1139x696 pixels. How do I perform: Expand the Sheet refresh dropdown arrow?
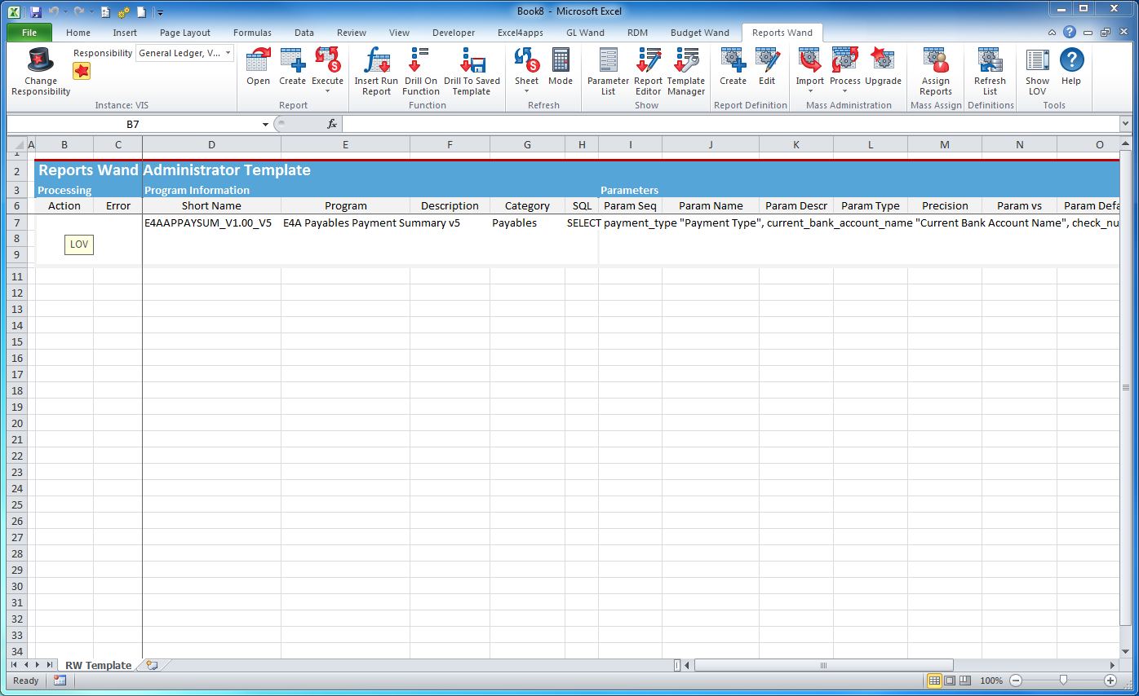pos(526,91)
